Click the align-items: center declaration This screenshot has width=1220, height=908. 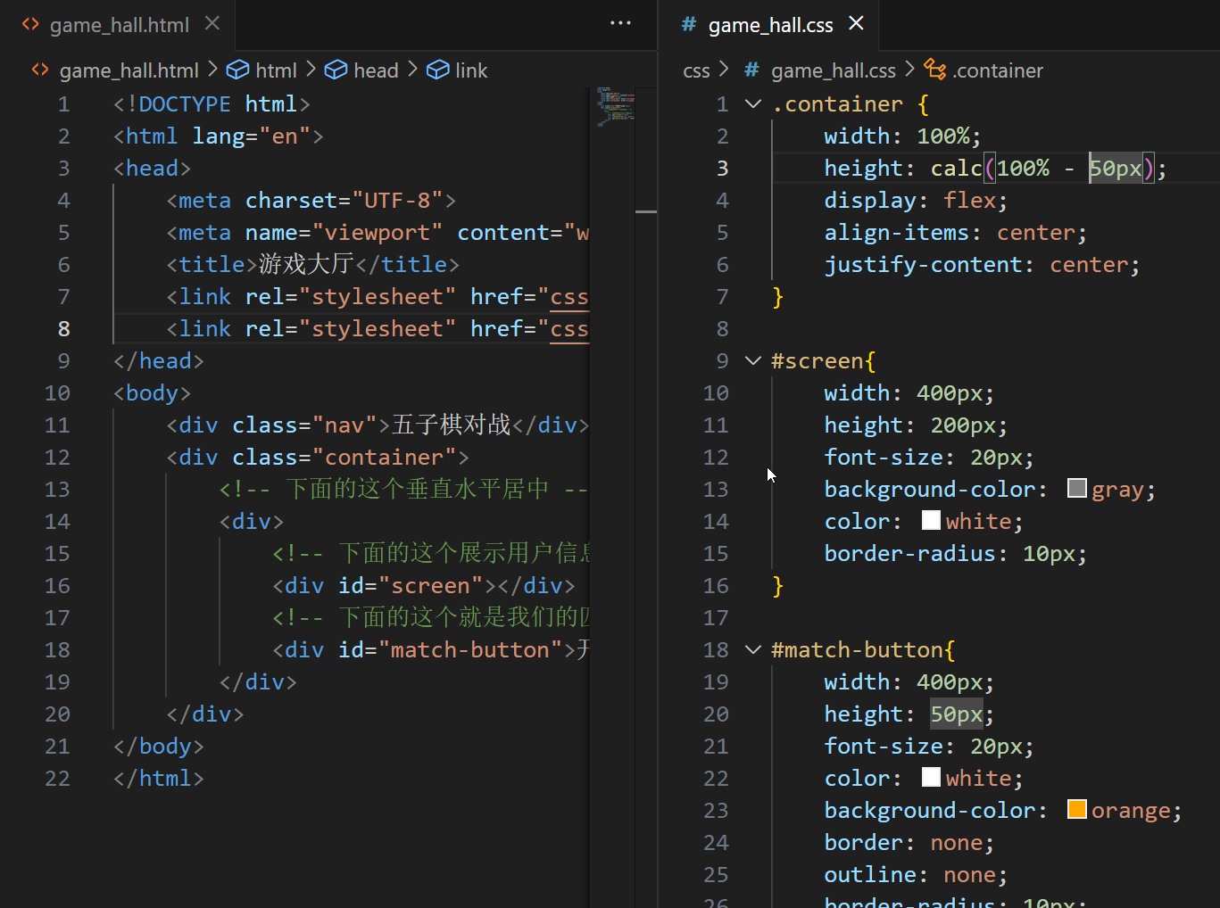pos(956,233)
